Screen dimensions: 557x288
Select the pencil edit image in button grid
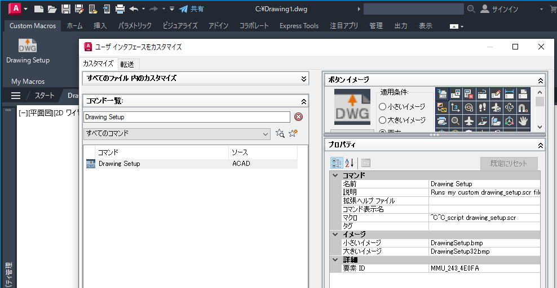(496, 94)
